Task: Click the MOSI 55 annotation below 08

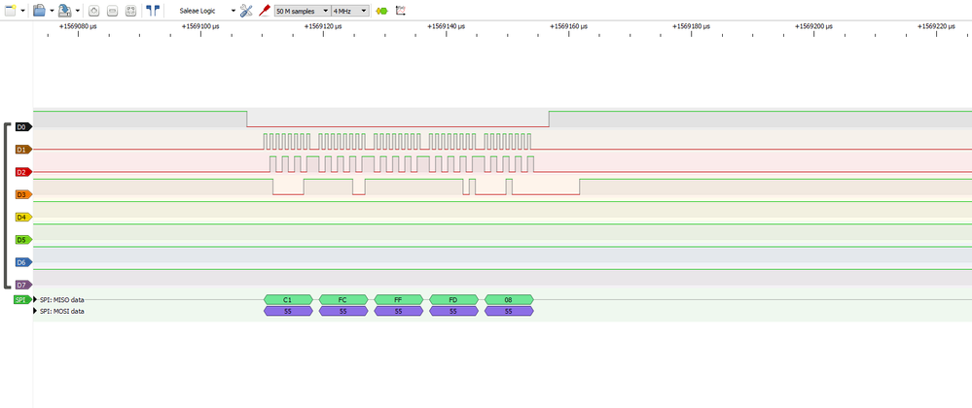Action: 508,311
